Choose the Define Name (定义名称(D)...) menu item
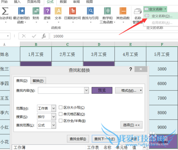Image resolution: width=178 pixels, height=150 pixels. coord(161,16)
